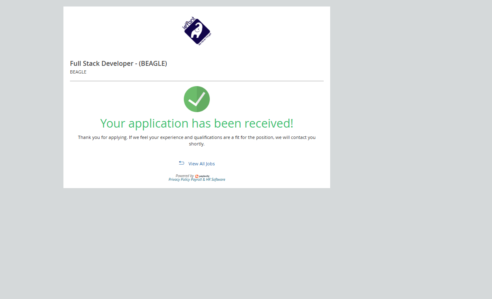Click the horizontal divider under the job title

(x=197, y=81)
